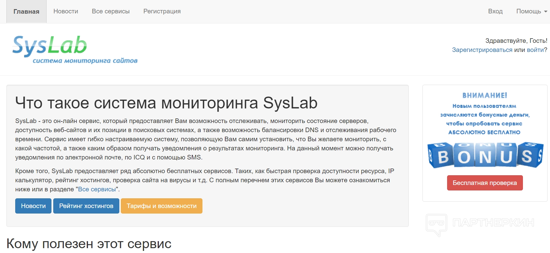Click the ВНИМАНИЕ! banner title
This screenshot has width=550, height=253.
pyautogui.click(x=485, y=95)
